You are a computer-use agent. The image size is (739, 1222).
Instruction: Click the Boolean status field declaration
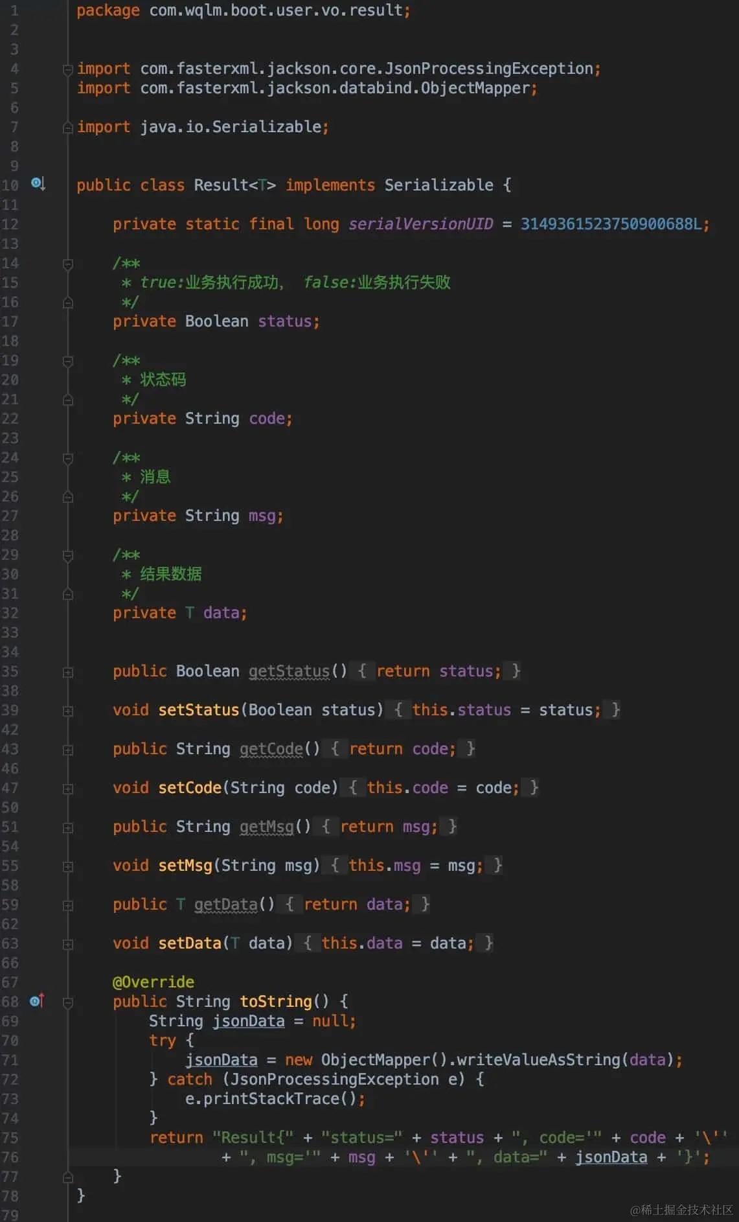(216, 321)
